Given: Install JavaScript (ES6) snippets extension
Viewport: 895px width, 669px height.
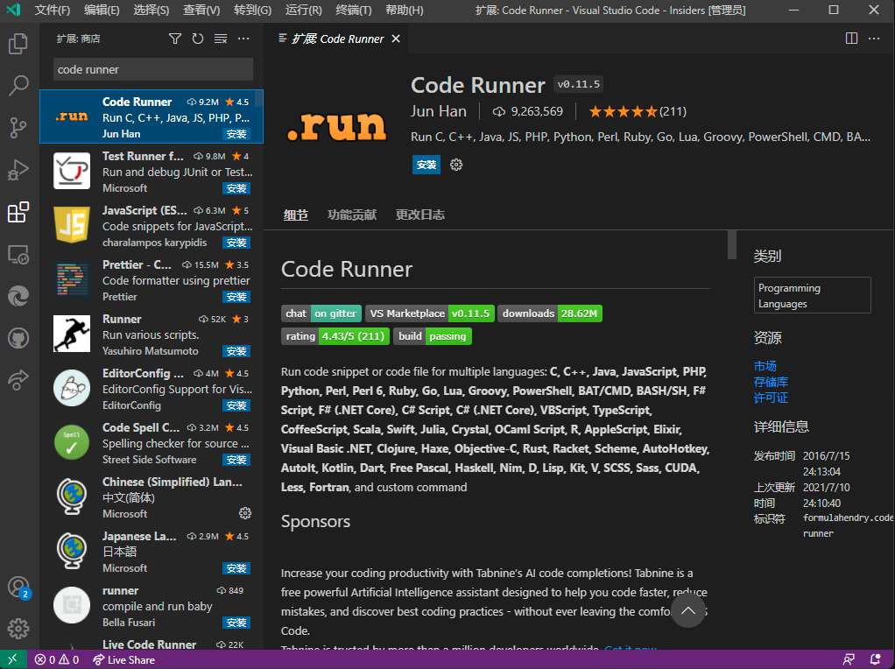Looking at the screenshot, I should tap(236, 243).
